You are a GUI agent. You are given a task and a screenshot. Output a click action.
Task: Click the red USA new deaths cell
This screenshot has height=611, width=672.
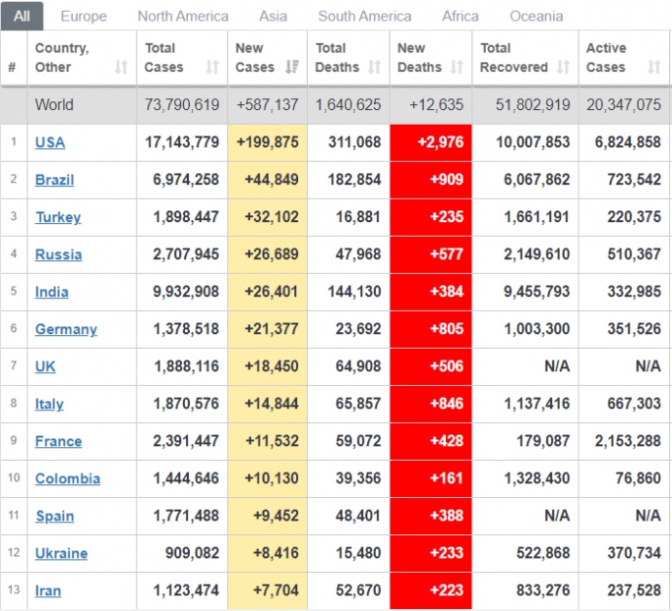click(429, 142)
